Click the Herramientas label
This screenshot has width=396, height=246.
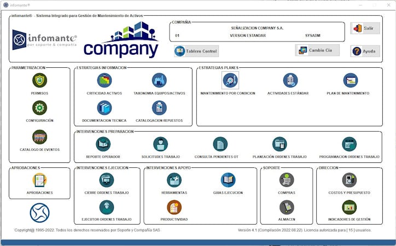click(x=174, y=193)
